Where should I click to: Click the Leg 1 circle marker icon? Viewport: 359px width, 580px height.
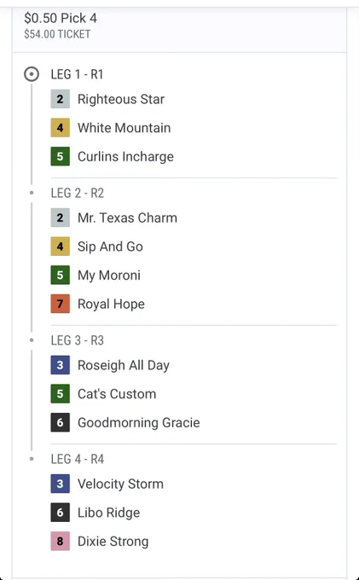[32, 74]
